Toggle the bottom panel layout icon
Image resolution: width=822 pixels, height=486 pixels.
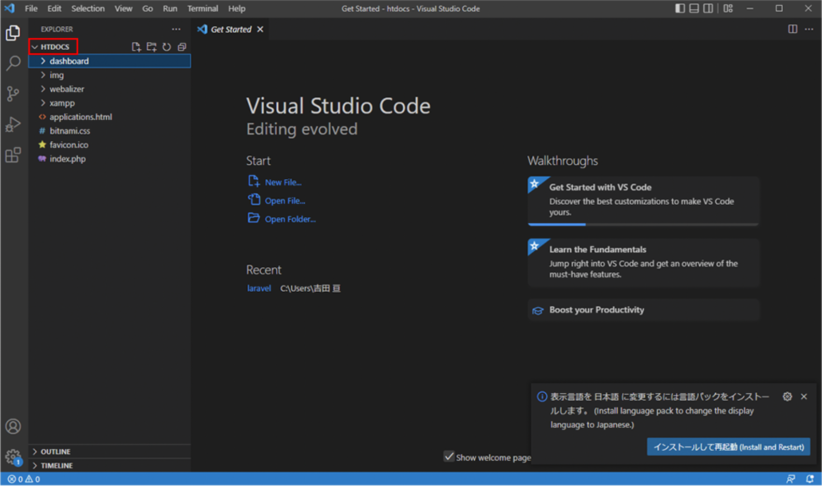pos(694,8)
